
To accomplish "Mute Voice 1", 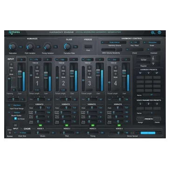I will [x=37, y=74].
